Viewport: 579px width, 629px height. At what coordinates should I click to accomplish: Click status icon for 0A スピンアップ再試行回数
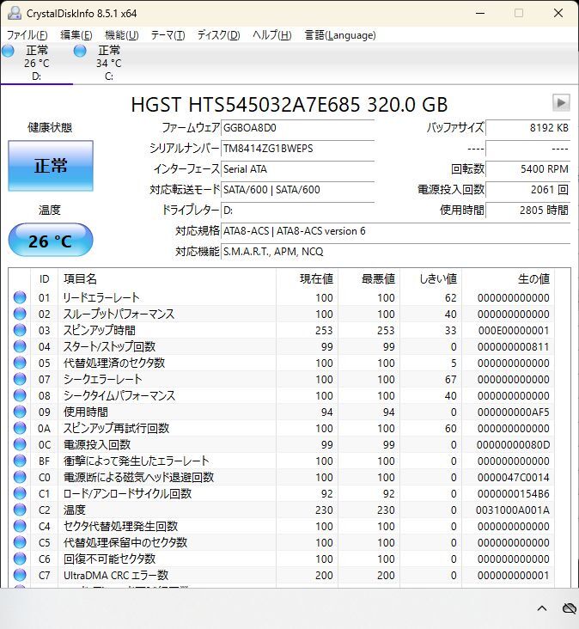pyautogui.click(x=20, y=428)
